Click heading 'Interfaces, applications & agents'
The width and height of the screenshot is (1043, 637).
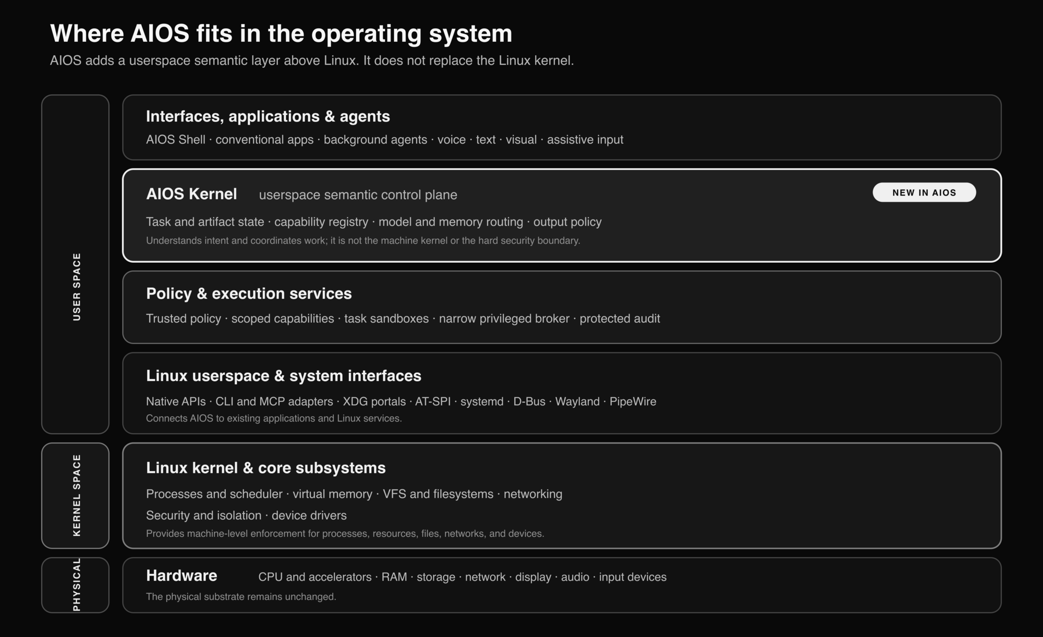268,116
